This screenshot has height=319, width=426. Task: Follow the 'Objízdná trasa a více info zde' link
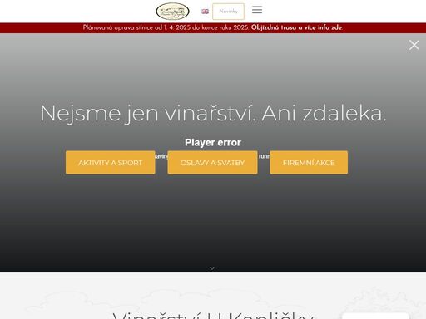point(296,27)
